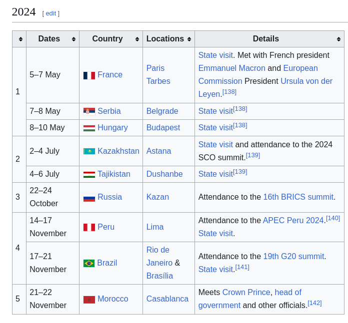
Task: Open citation 139 in Kazakhstan row
Action: click(x=253, y=155)
